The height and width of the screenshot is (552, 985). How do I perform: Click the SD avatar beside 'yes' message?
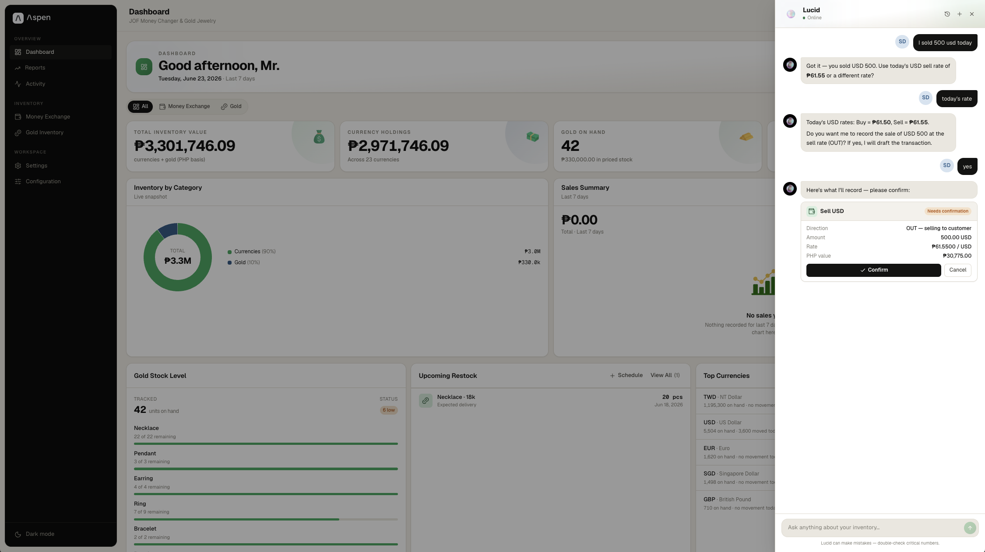(946, 165)
